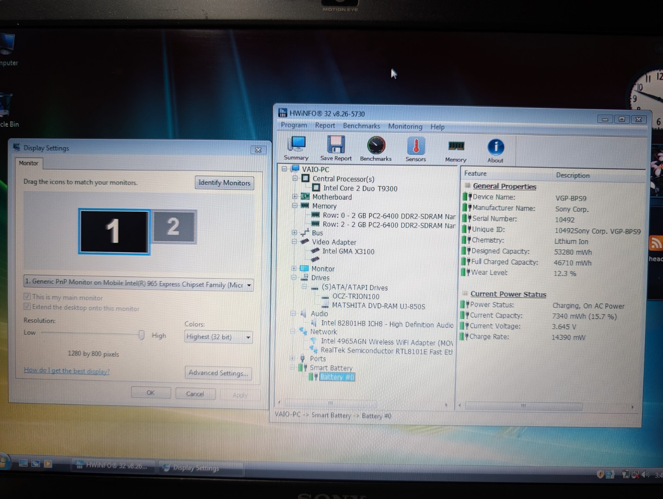Click the Display Settings title bar icon
This screenshot has width=663, height=499.
17,148
